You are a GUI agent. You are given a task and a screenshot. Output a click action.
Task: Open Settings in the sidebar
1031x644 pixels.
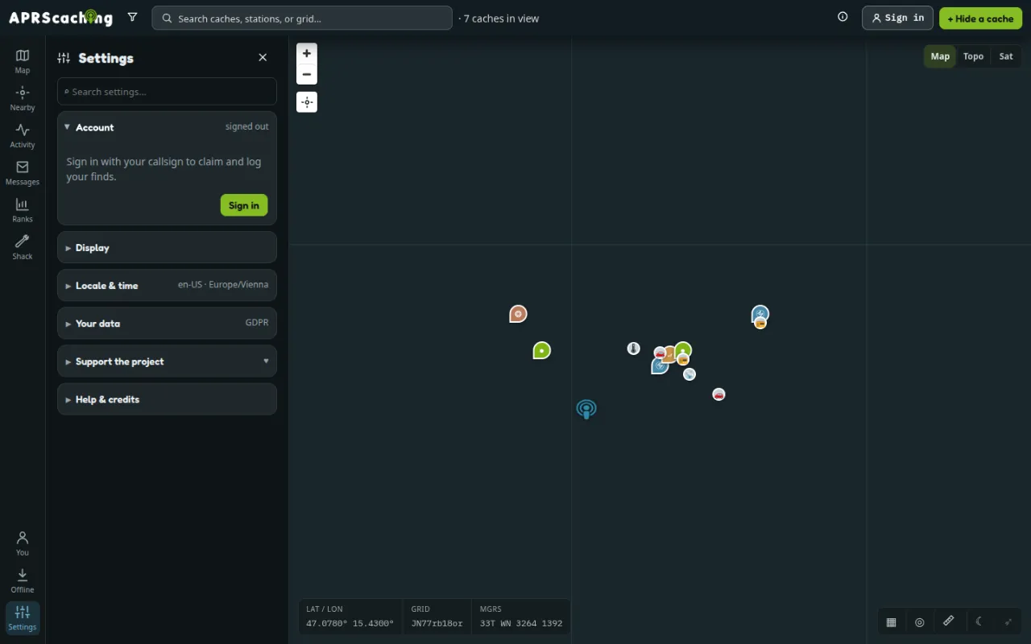pos(23,617)
